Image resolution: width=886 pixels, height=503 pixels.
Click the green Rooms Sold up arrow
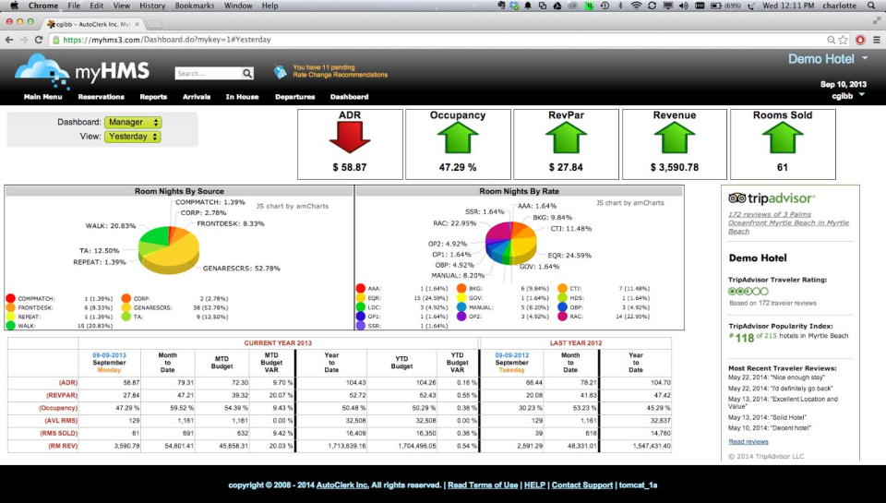pyautogui.click(x=783, y=138)
